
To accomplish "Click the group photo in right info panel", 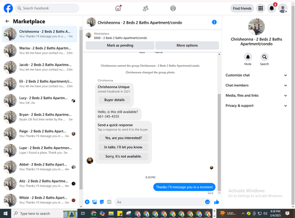I will (256, 27).
